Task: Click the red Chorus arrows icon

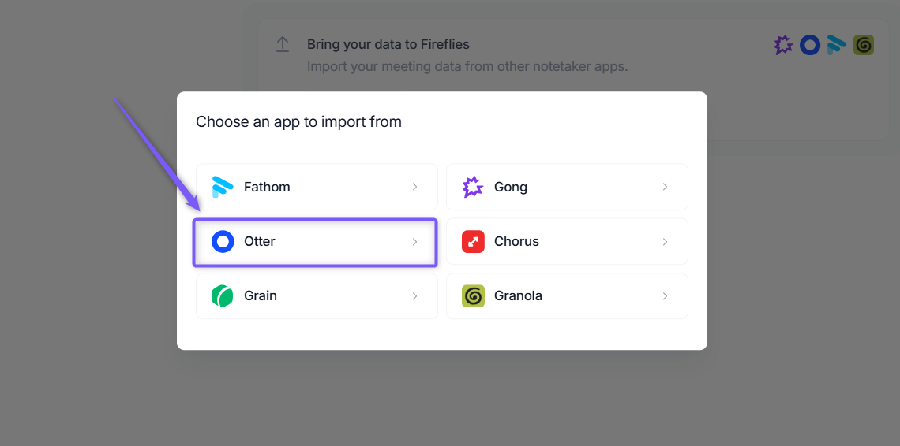Action: pyautogui.click(x=473, y=241)
